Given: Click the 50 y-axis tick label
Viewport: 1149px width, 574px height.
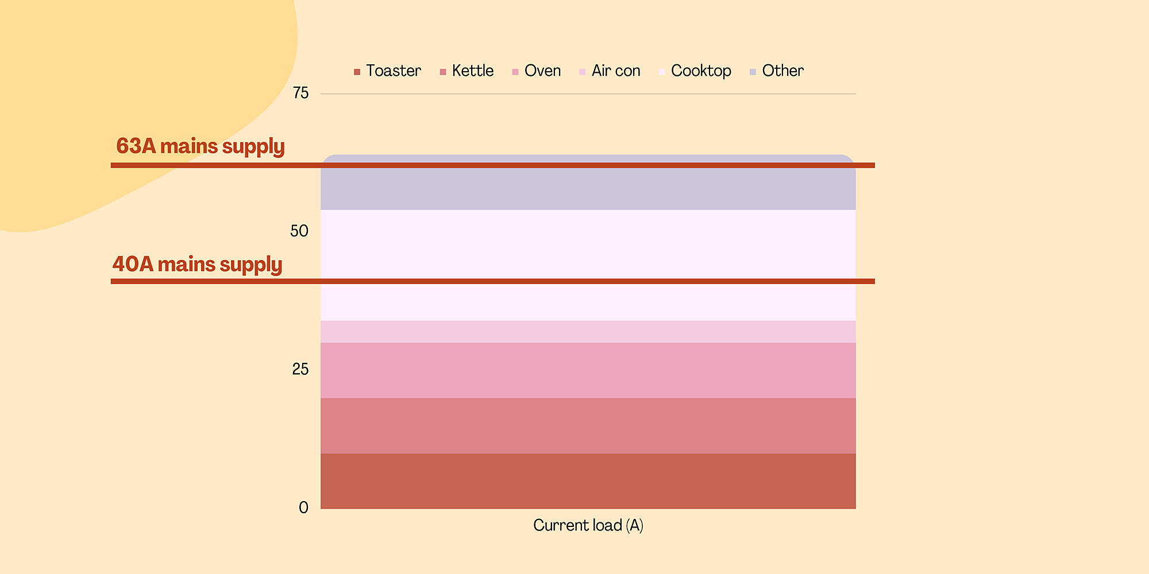Looking at the screenshot, I should point(299,231).
